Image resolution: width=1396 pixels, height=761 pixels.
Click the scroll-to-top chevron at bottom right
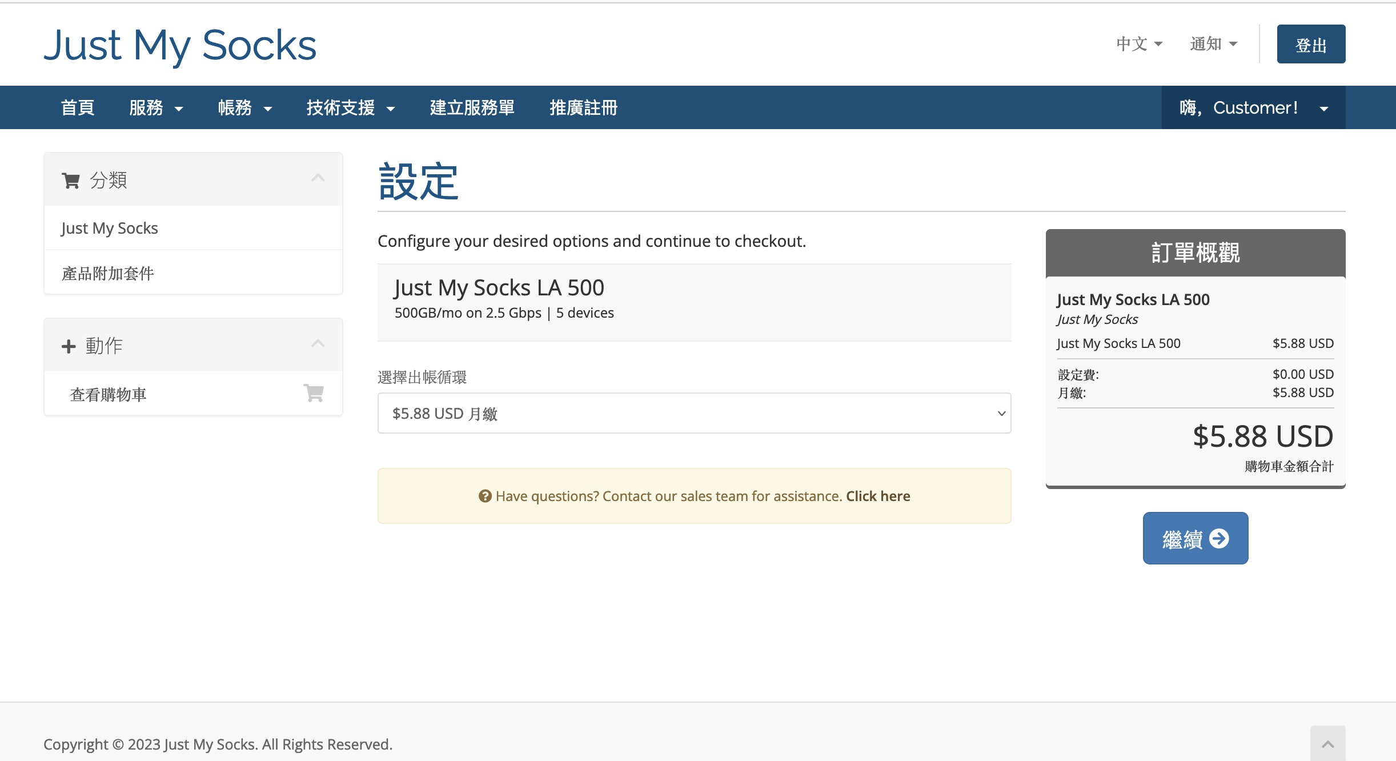click(x=1327, y=743)
